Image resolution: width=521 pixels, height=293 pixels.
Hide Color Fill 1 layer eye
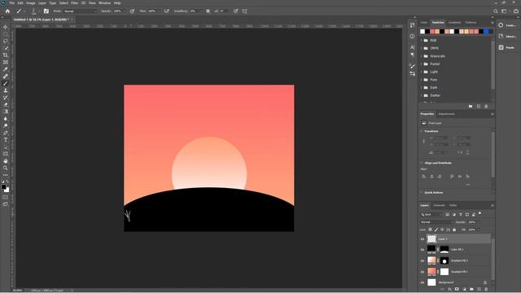coord(422,250)
